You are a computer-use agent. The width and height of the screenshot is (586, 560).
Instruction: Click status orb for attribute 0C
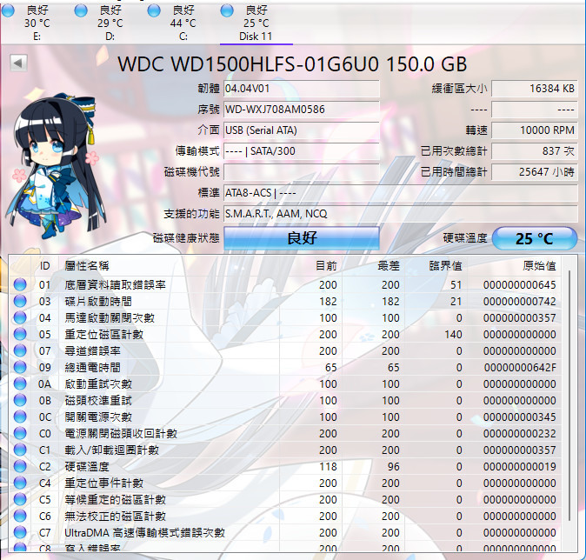(20, 417)
